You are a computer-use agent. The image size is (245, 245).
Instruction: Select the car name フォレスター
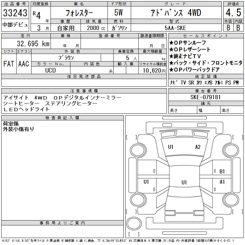point(79,13)
